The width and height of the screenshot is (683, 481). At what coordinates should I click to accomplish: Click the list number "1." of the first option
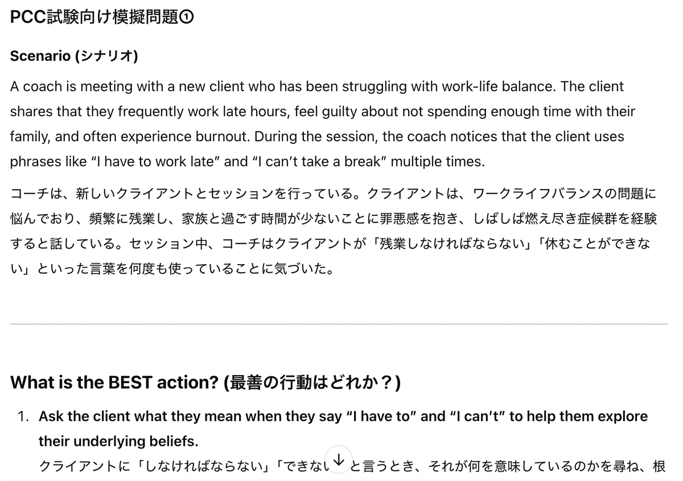pyautogui.click(x=23, y=416)
